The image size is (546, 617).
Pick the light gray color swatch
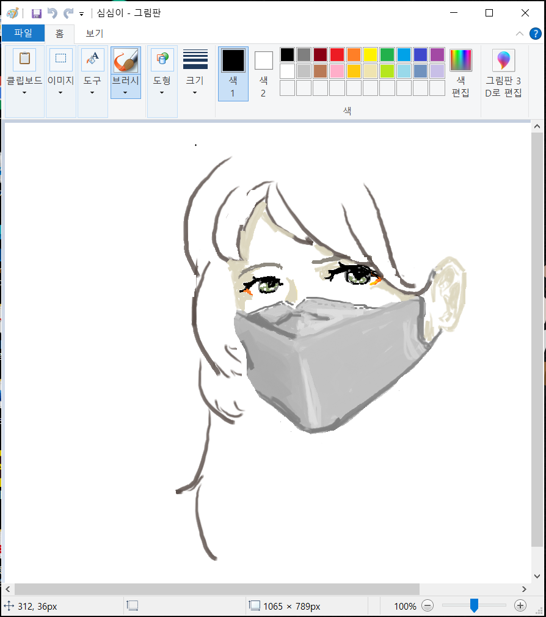click(x=304, y=71)
